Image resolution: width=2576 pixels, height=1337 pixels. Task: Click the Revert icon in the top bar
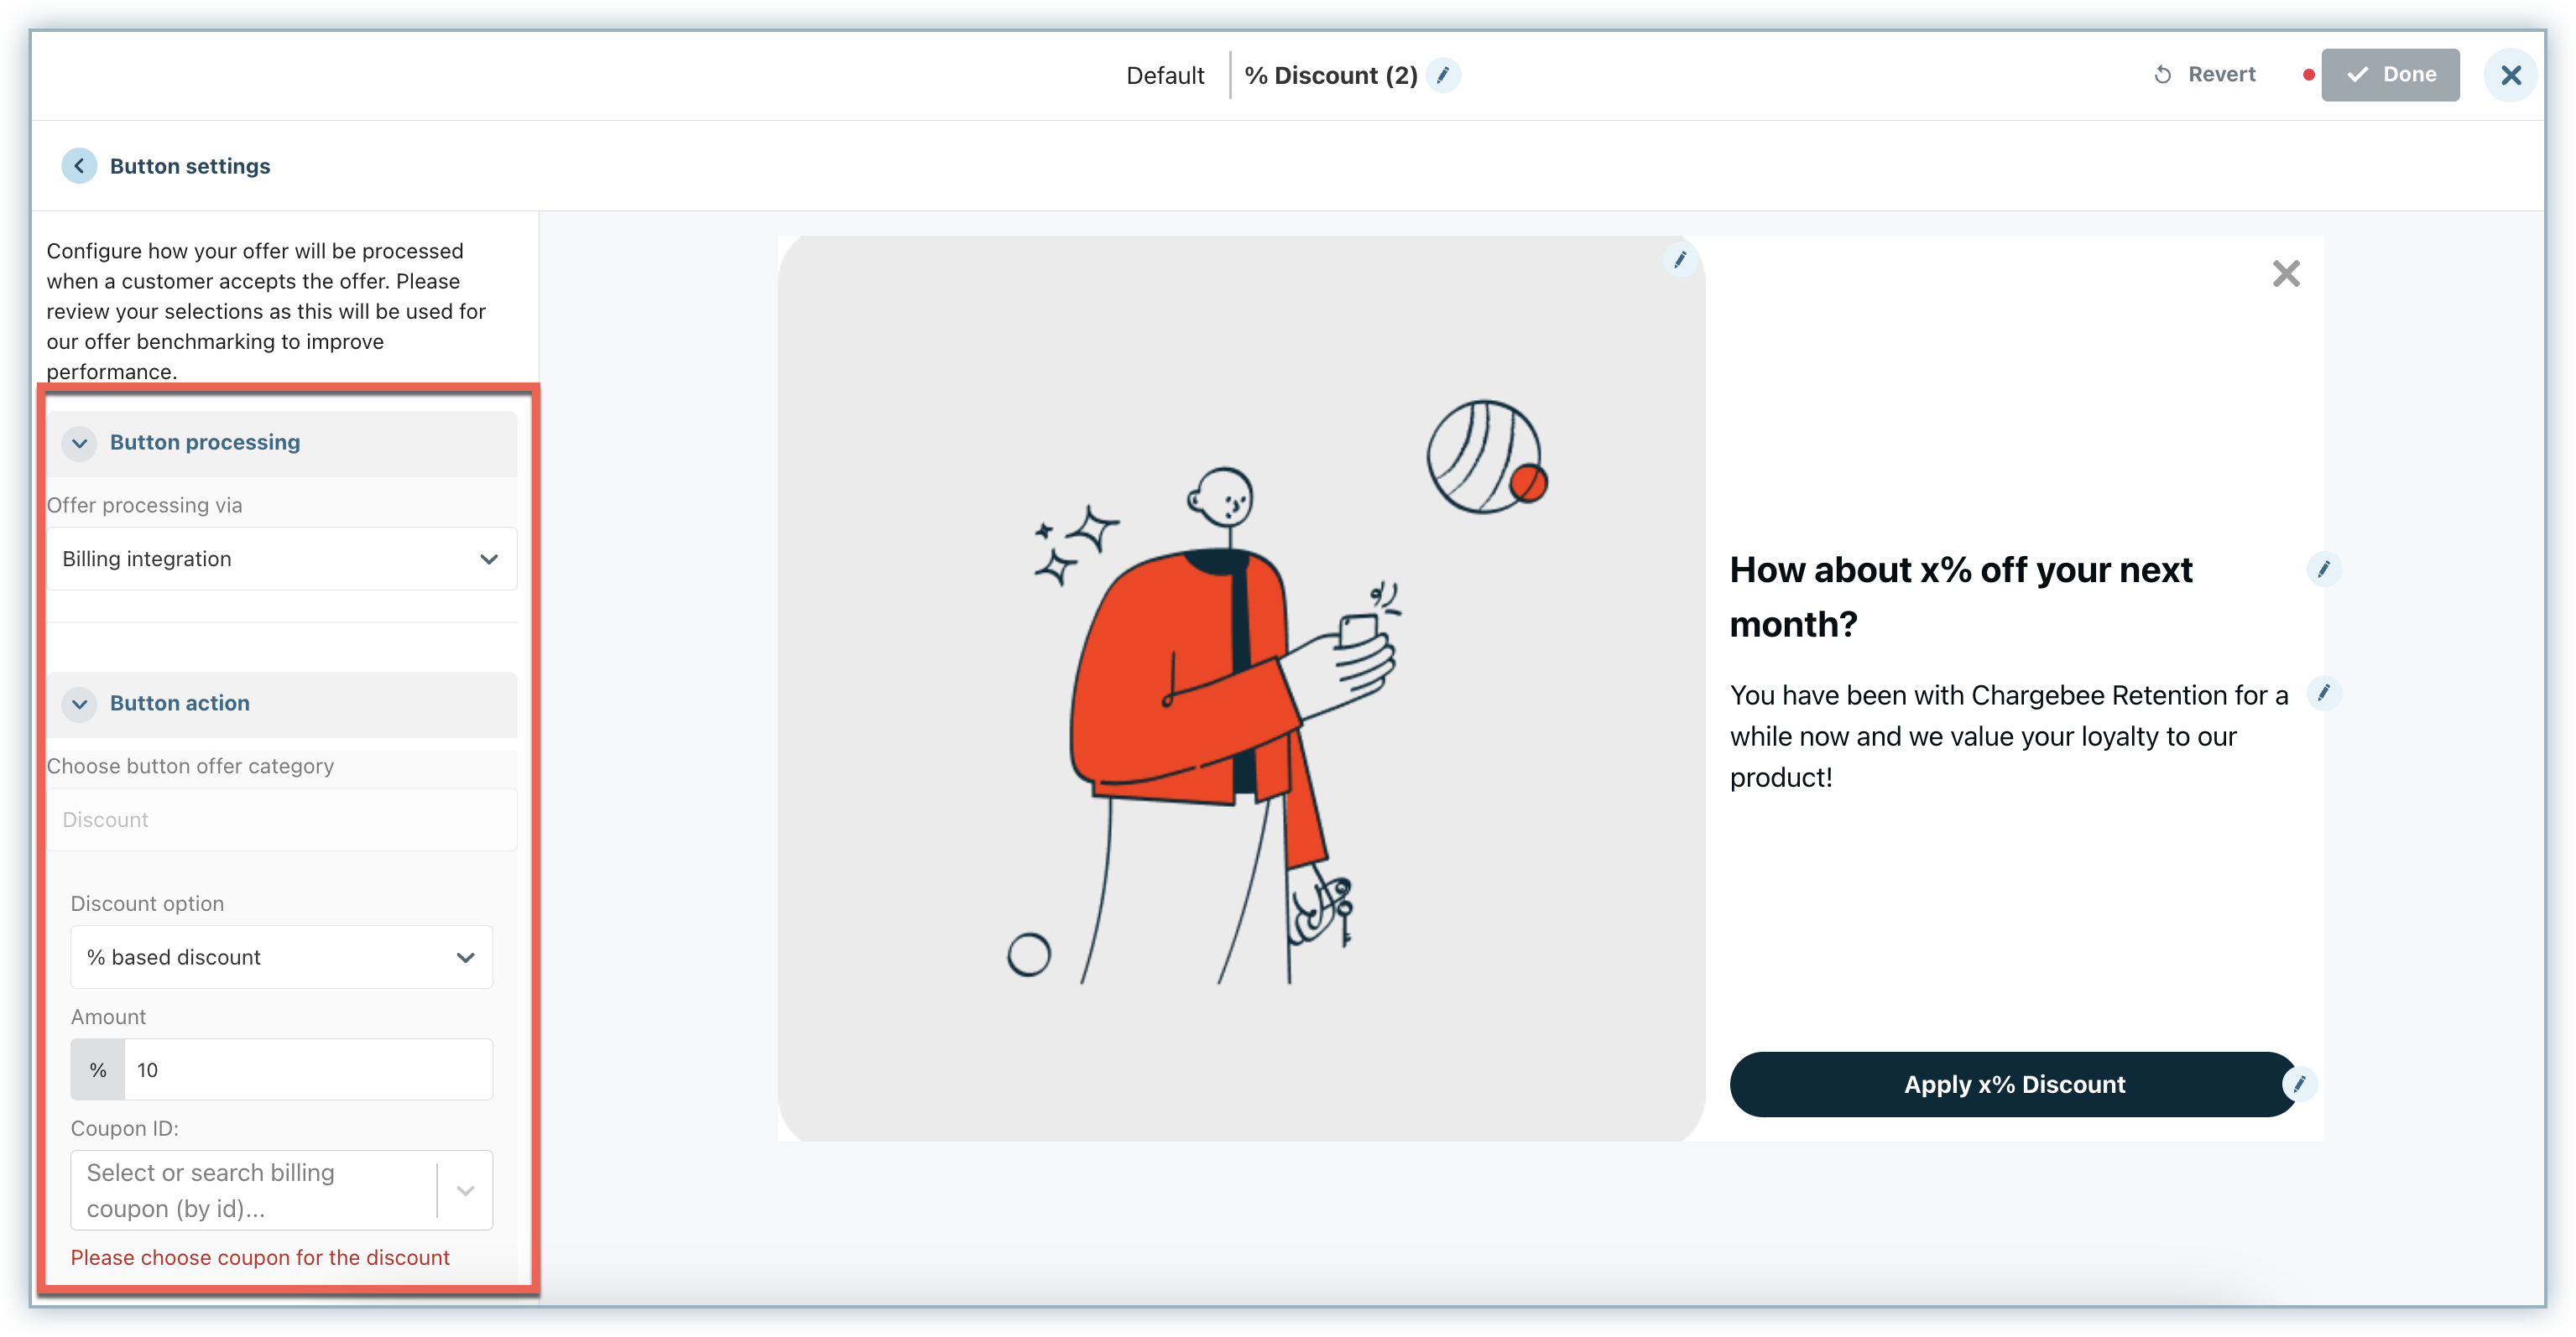click(x=2163, y=75)
